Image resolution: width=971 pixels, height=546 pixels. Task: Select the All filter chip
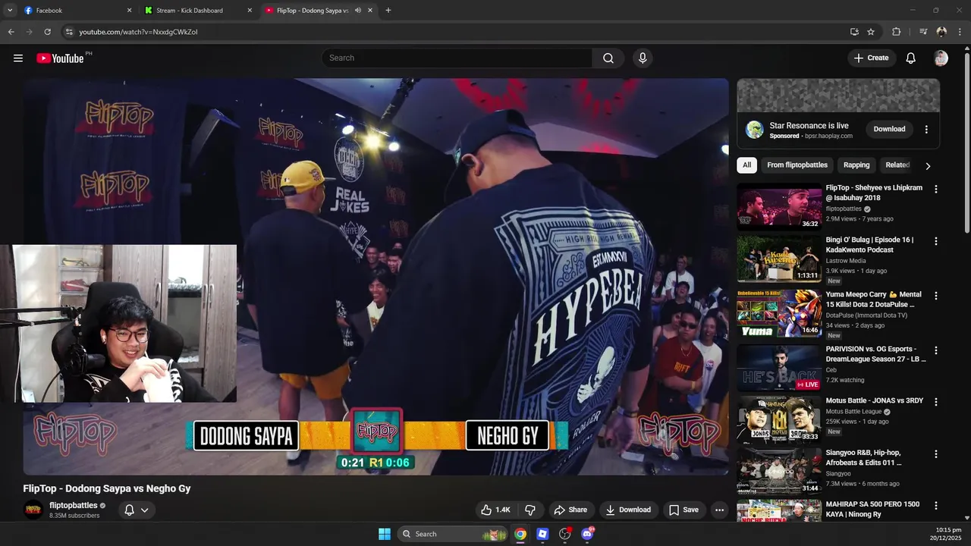pos(747,165)
